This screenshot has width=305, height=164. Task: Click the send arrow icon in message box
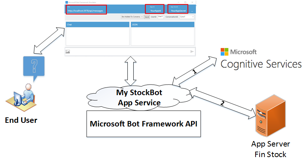point(192,51)
